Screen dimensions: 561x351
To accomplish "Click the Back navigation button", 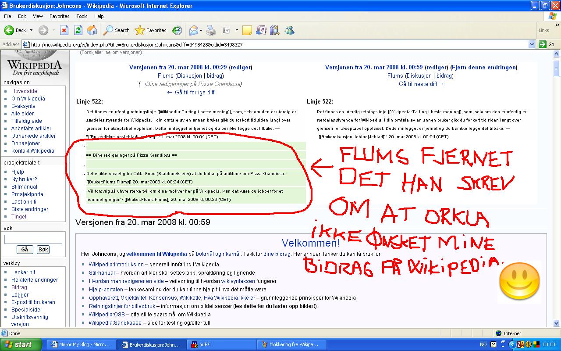I will (x=15, y=30).
